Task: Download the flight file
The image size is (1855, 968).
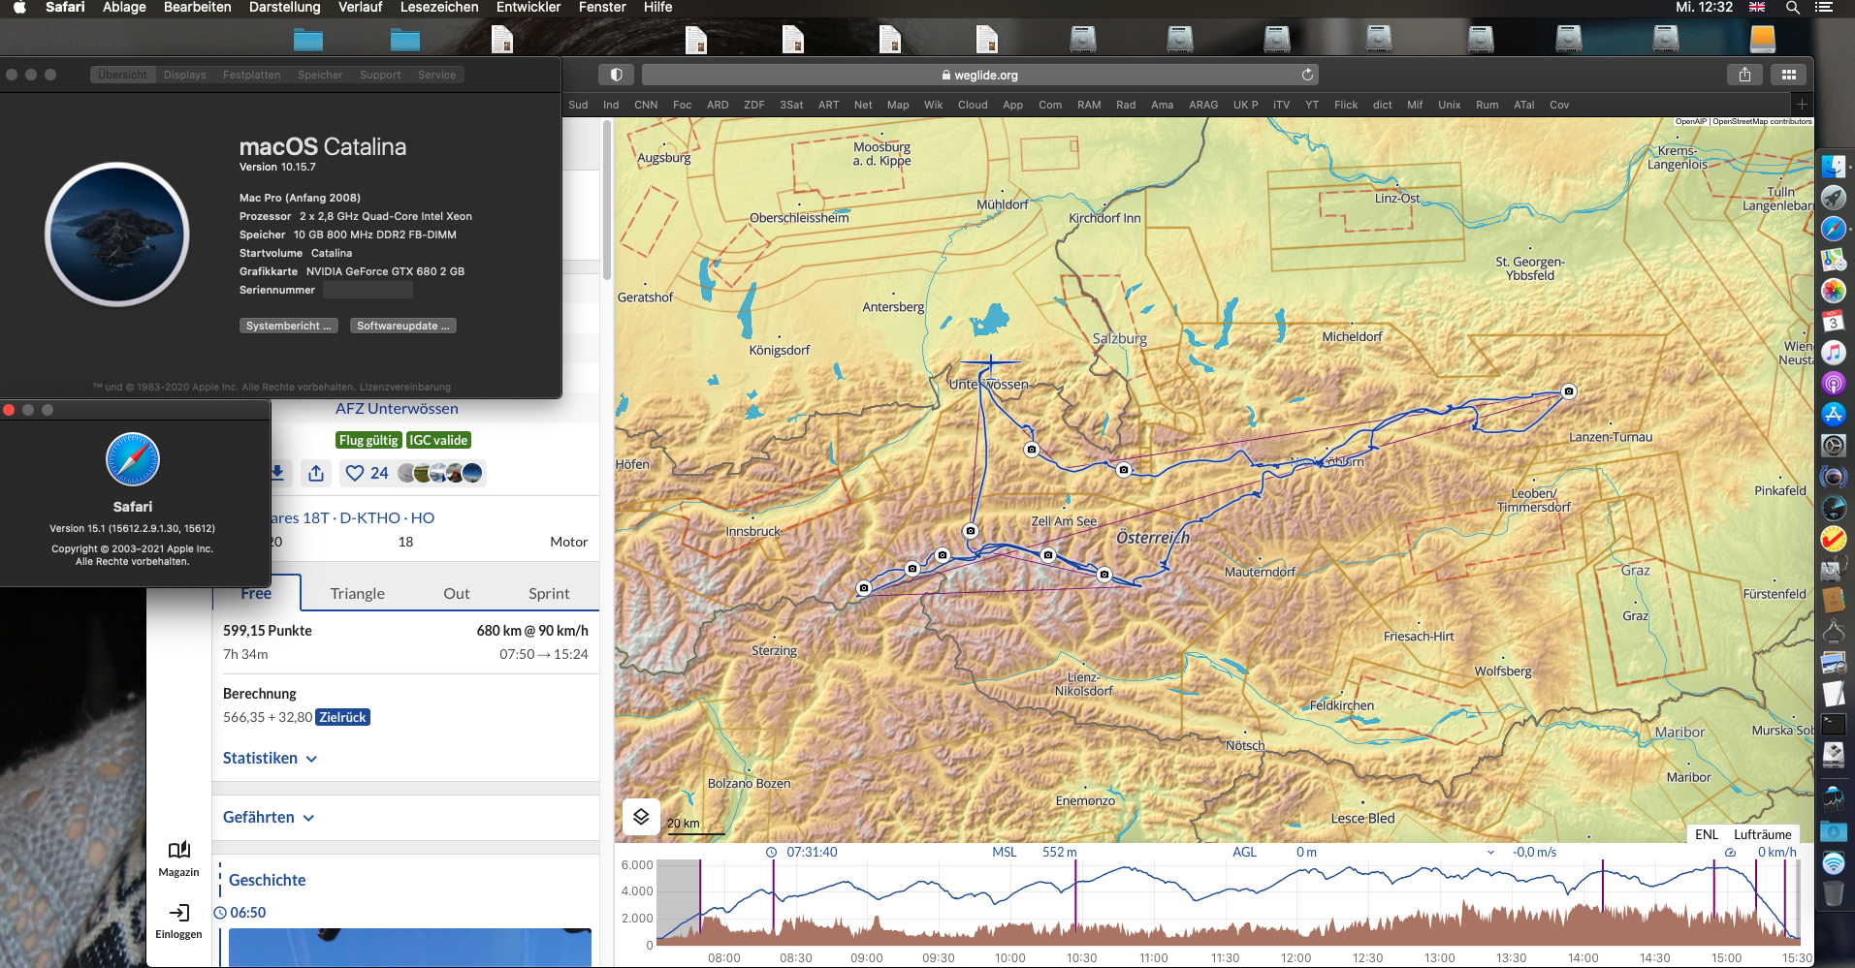Action: [277, 473]
